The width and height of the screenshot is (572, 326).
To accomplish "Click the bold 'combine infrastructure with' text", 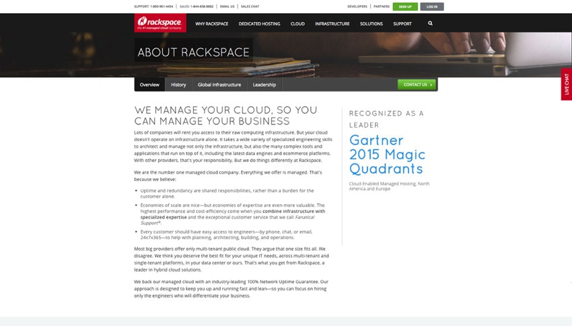I will [x=293, y=211].
